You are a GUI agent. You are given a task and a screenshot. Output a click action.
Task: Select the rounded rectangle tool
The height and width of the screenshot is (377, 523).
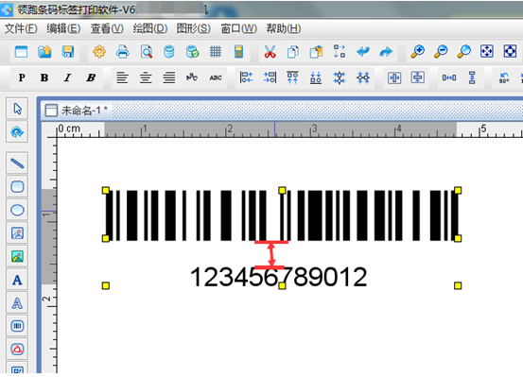pos(17,187)
